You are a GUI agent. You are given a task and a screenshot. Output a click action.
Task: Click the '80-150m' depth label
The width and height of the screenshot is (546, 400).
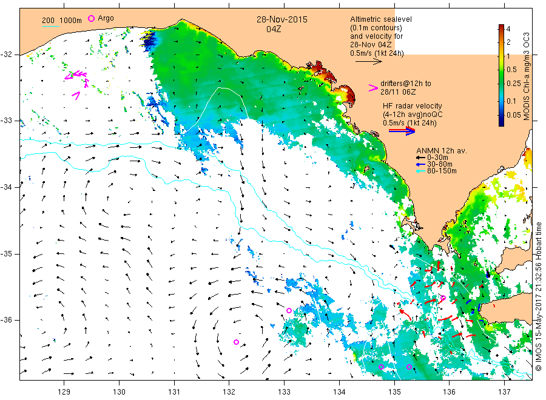[442, 171]
